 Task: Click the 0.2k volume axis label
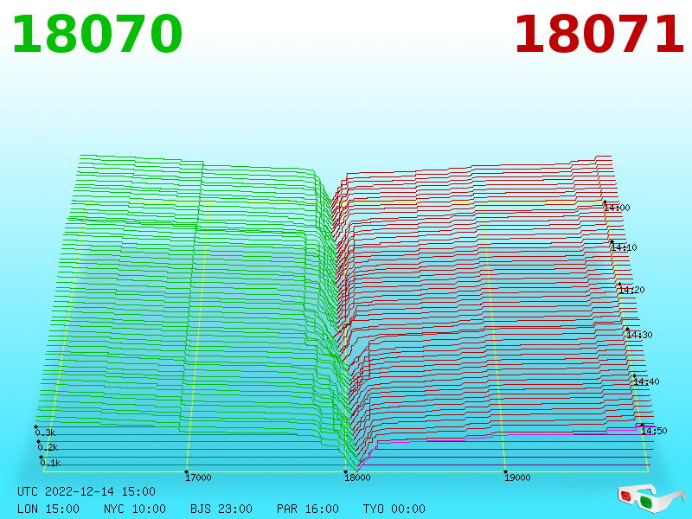[48, 447]
